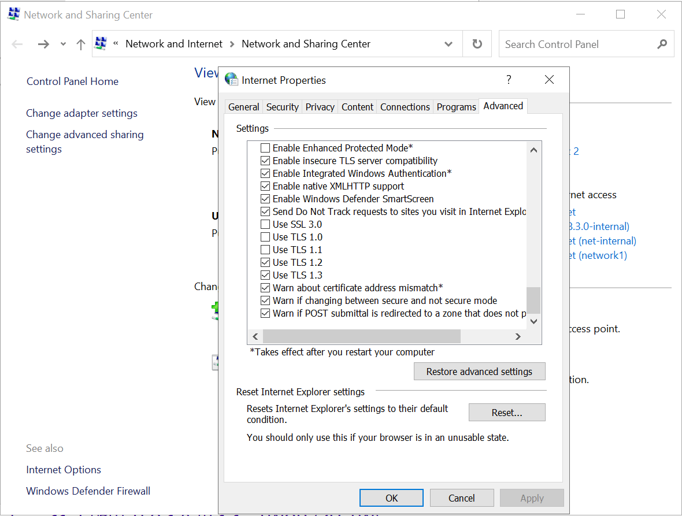The height and width of the screenshot is (516, 682).
Task: Click the Forward arrow in Control Panel
Action: [43, 44]
